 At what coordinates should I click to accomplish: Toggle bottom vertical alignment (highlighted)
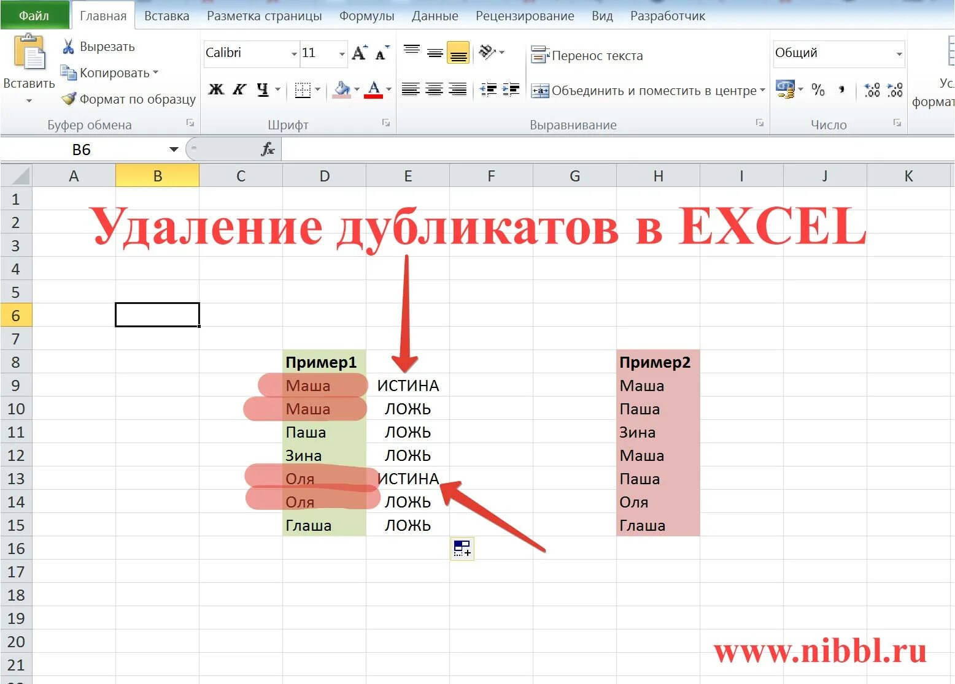(x=458, y=53)
